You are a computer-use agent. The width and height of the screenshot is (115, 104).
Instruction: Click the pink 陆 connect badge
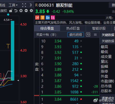click(x=53, y=18)
